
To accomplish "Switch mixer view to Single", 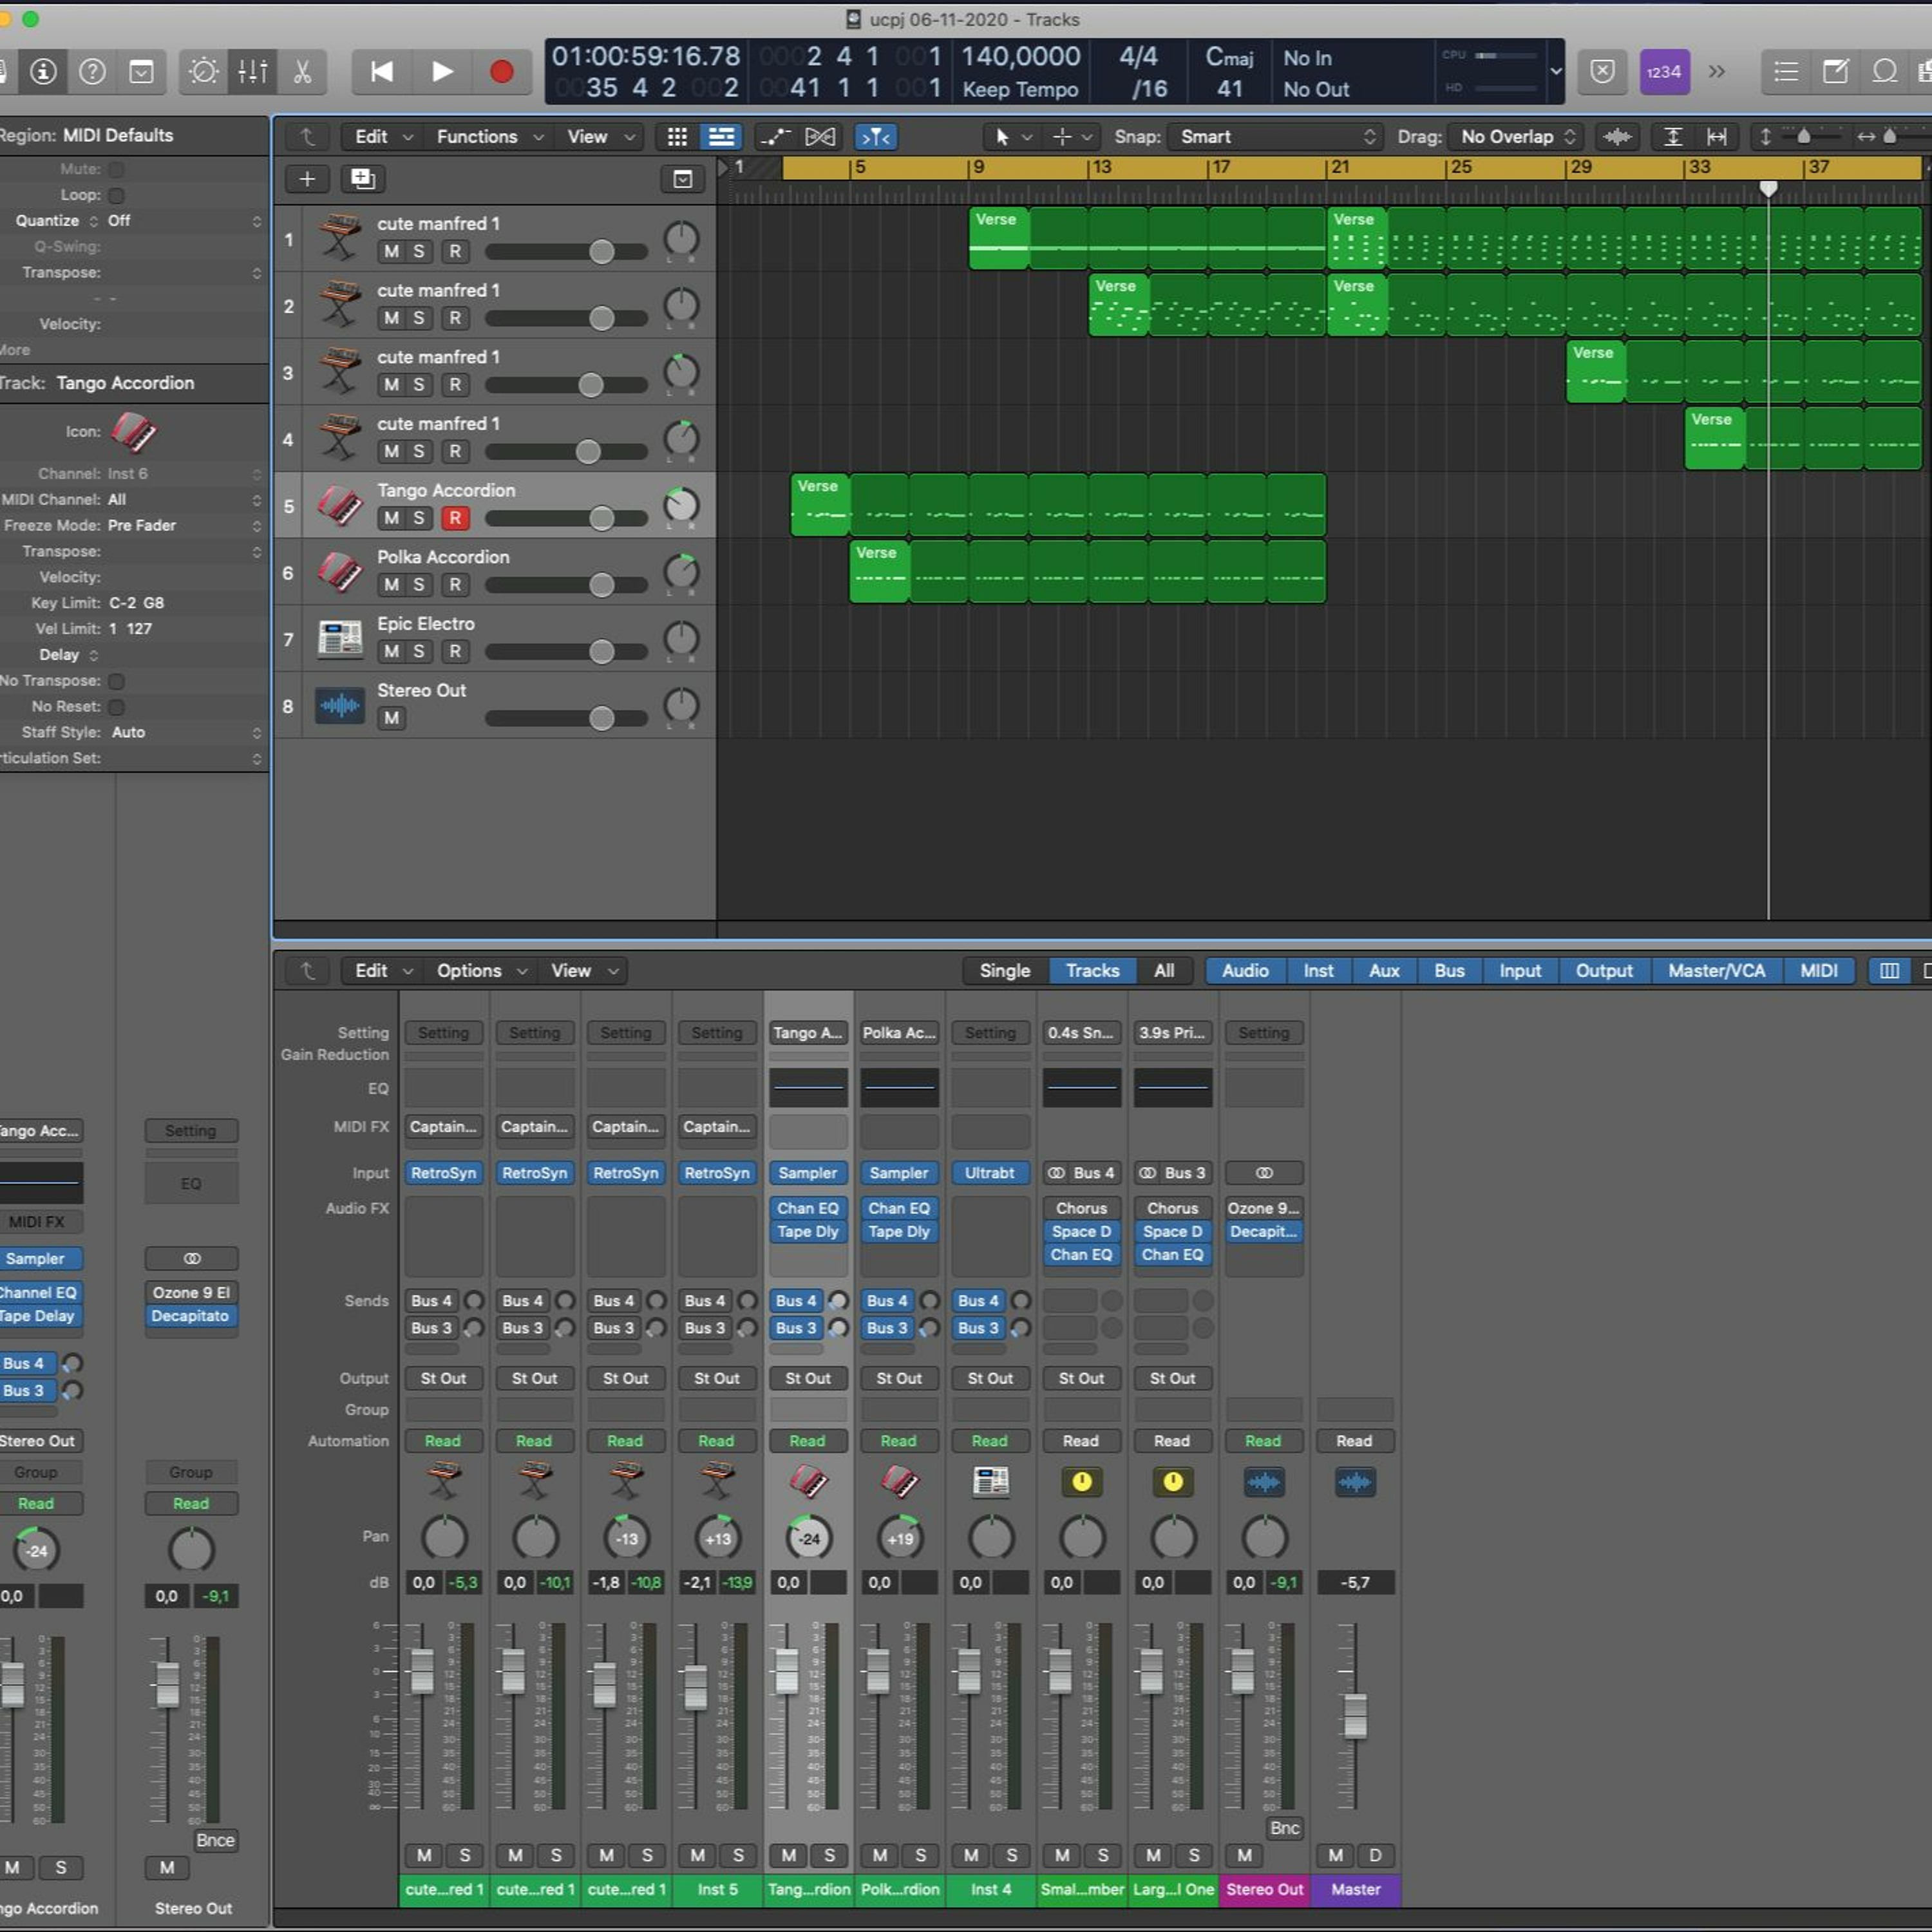I will click(1004, 971).
